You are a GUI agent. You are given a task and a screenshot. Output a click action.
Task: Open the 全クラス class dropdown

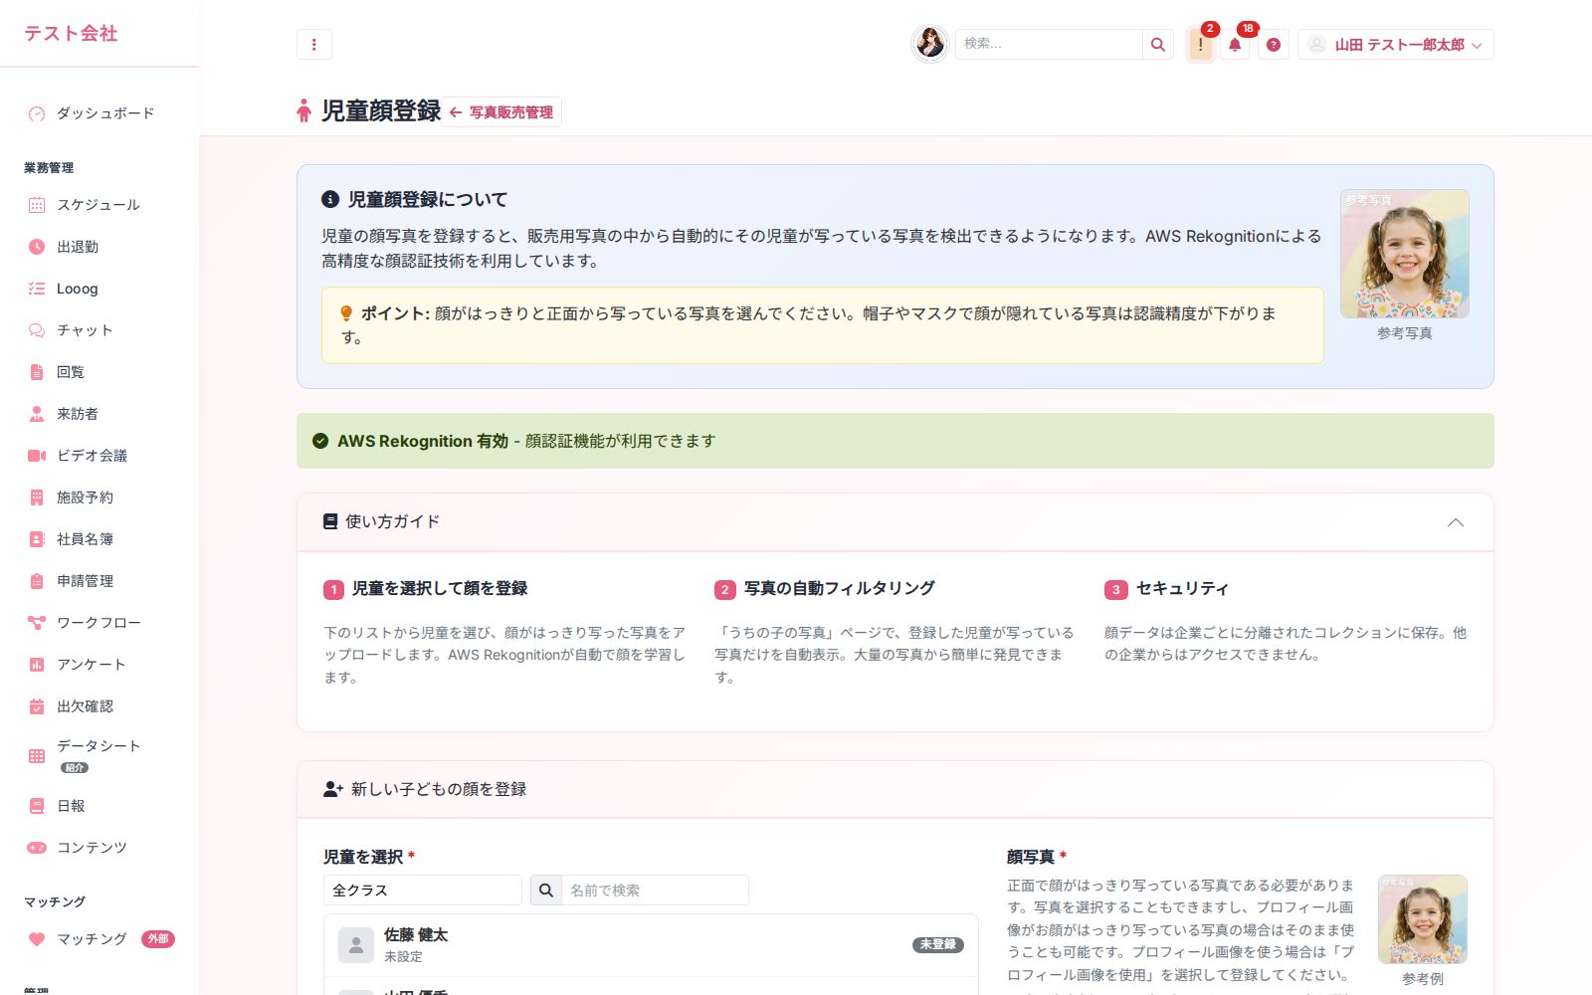coord(423,891)
